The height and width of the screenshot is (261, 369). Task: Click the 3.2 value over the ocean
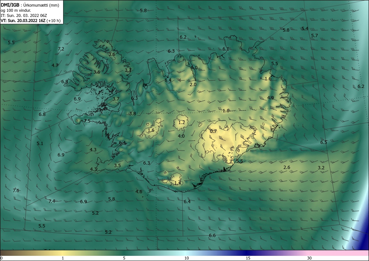pyautogui.click(x=321, y=167)
